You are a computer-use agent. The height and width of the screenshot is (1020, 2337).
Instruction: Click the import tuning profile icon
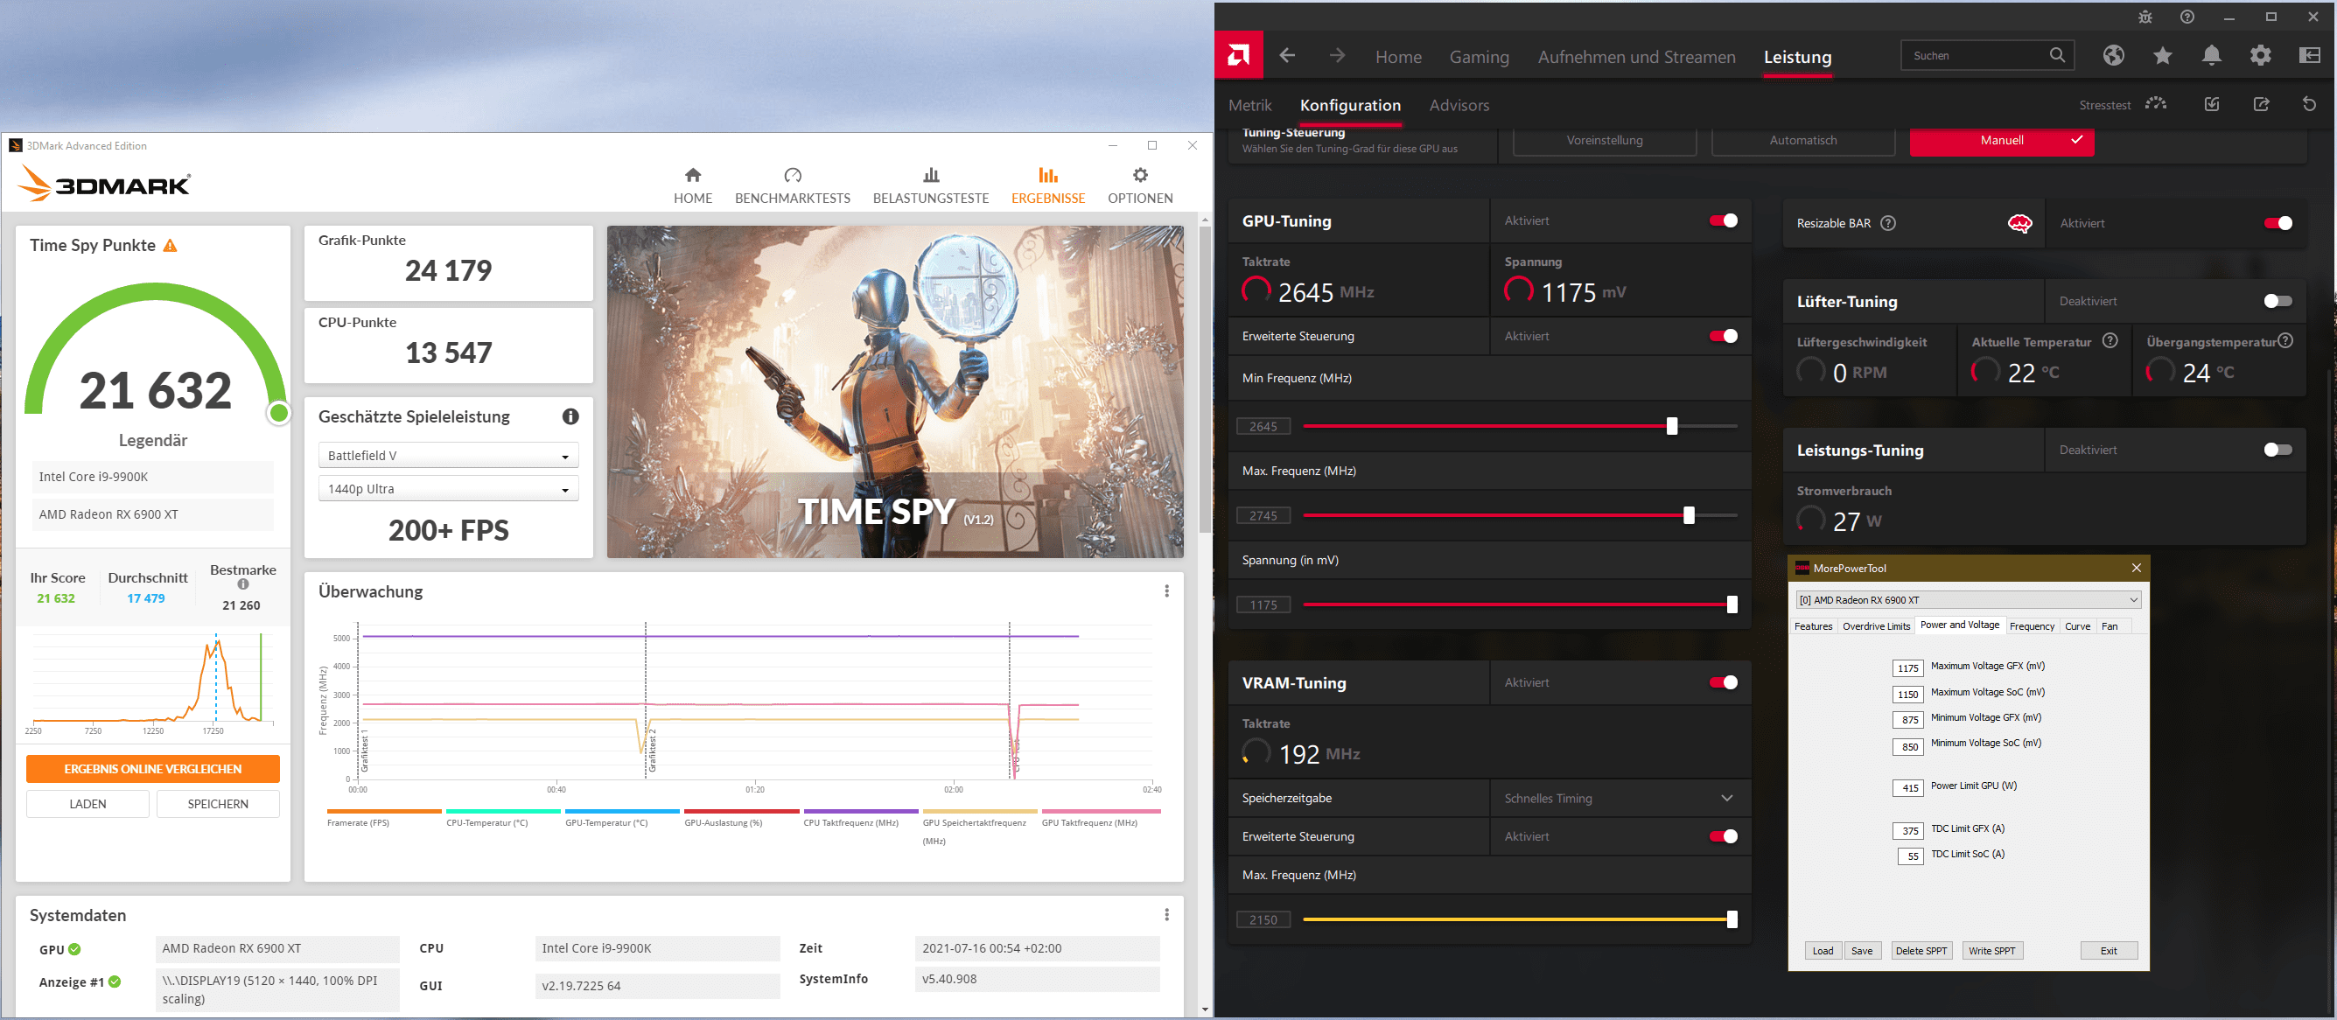pos(2212,104)
